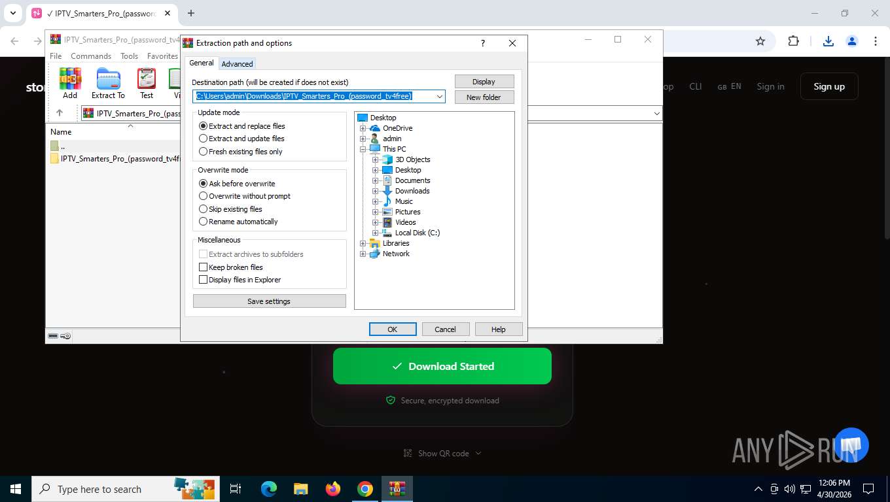
Task: Collapse the This PC tree node
Action: tap(363, 149)
